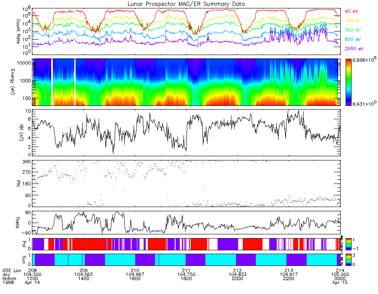Click the 2200 time tick label
378x294 pixels.
coord(289,278)
